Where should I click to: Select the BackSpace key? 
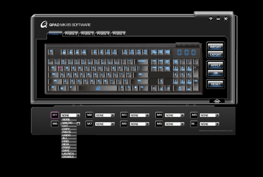tap(141, 62)
